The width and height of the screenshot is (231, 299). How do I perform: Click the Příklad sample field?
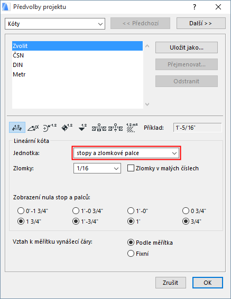pos(198,128)
